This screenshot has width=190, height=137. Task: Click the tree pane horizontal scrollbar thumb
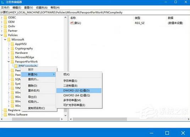(x=36, y=119)
